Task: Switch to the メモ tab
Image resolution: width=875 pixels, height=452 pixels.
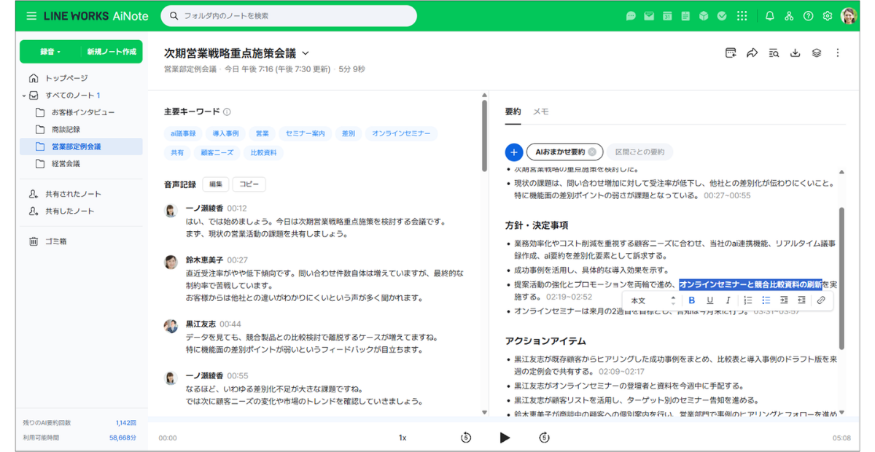Action: [540, 112]
